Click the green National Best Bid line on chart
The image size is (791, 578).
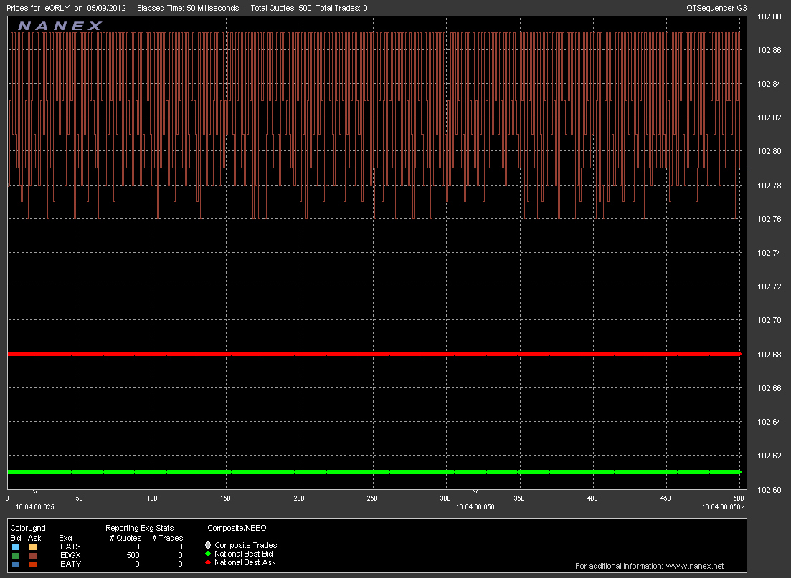(x=374, y=472)
